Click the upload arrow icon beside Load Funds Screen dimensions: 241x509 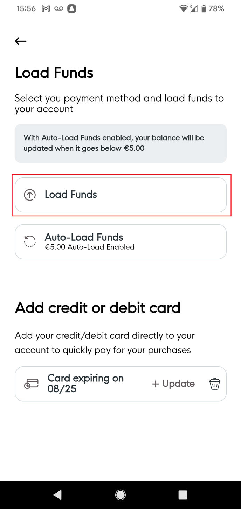[30, 195]
